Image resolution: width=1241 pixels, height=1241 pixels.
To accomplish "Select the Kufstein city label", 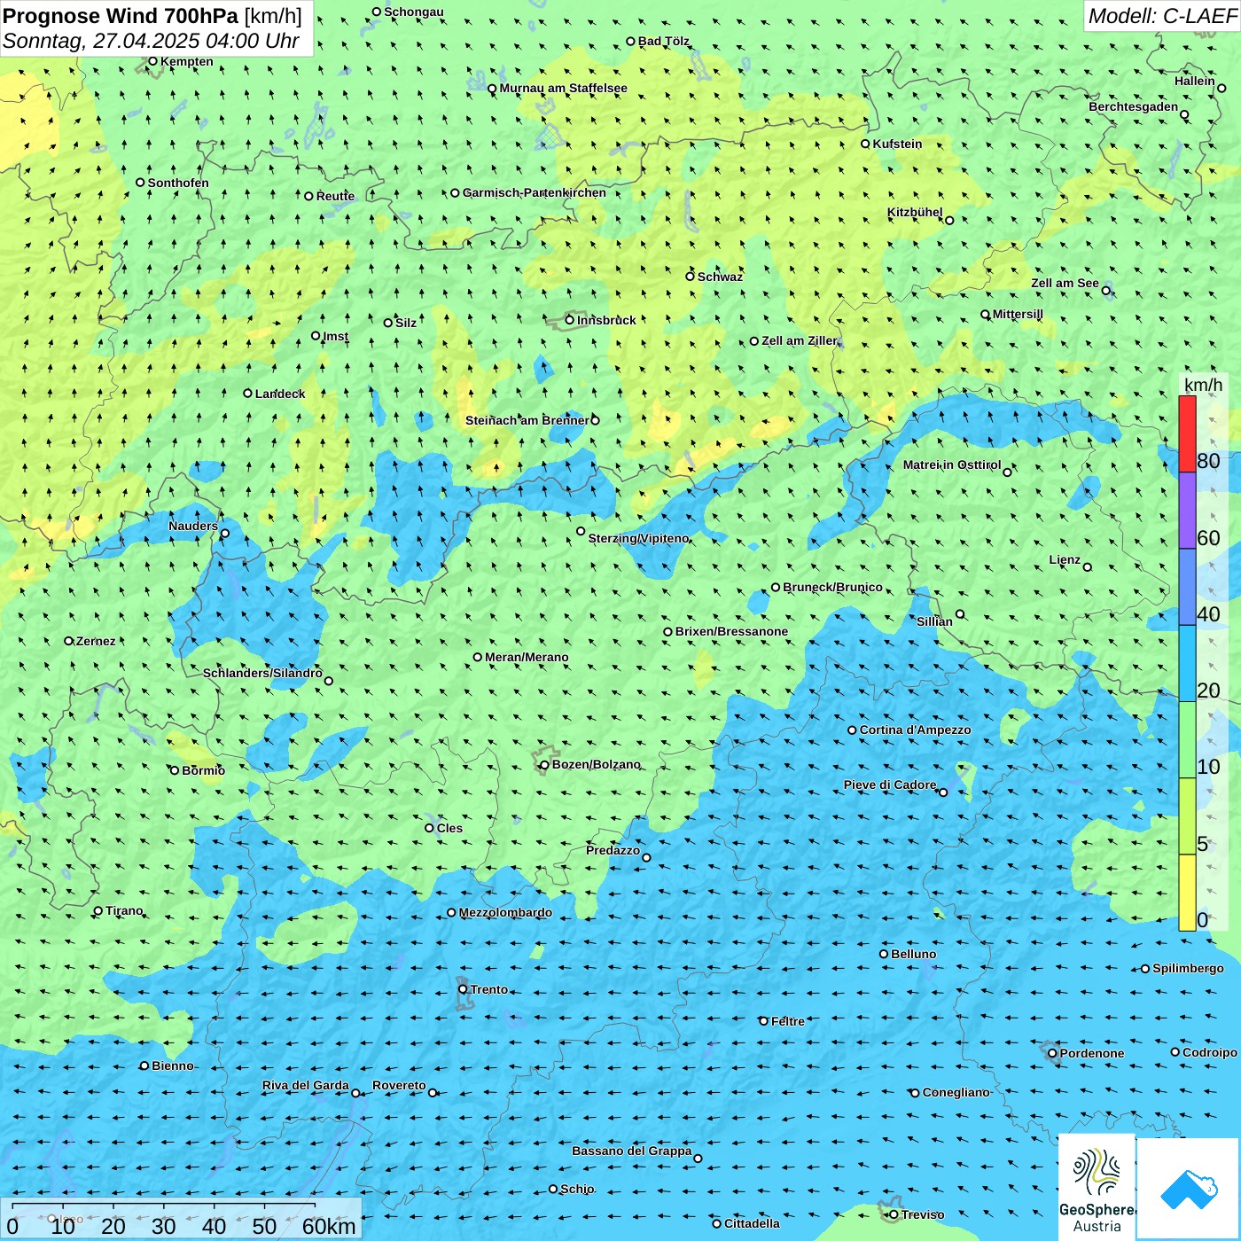I will pyautogui.click(x=897, y=144).
